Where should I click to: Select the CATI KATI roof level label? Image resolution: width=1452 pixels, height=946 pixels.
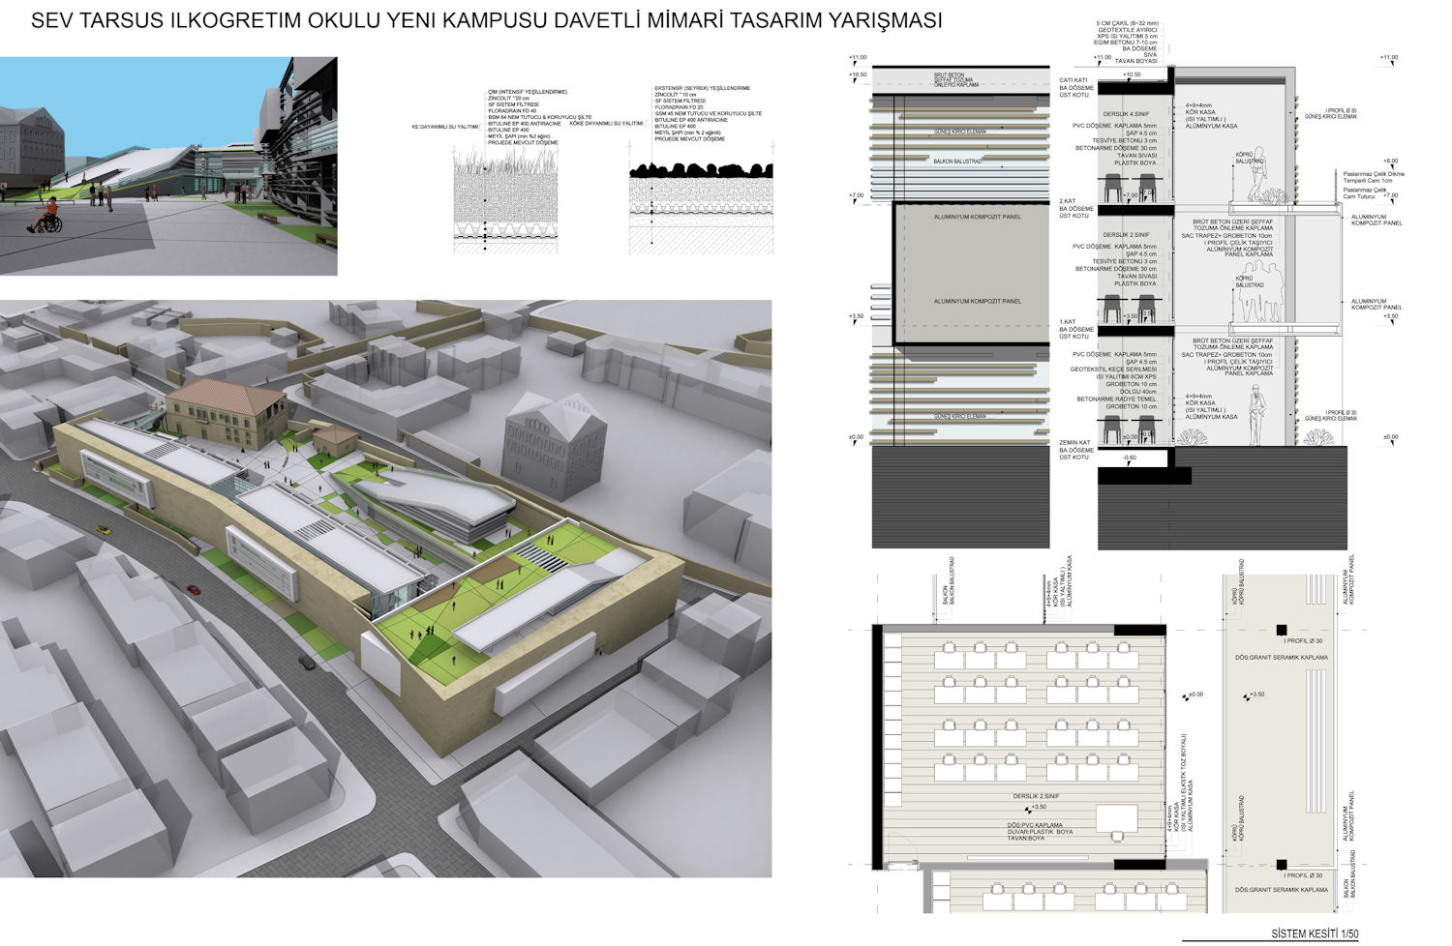[1074, 80]
